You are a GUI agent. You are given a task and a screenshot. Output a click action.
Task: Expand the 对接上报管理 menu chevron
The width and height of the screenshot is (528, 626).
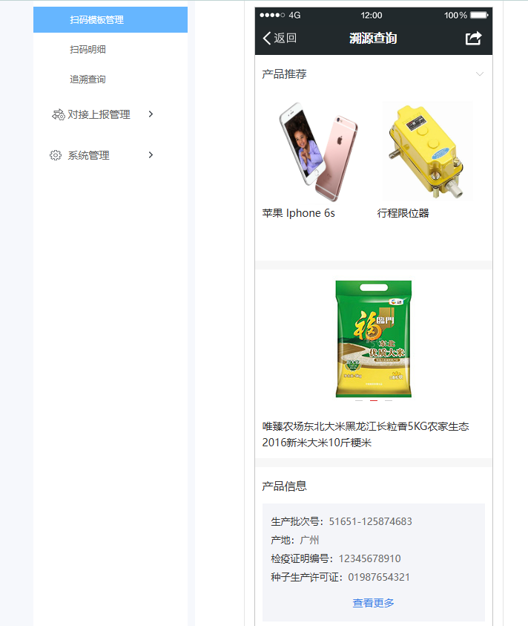point(151,114)
